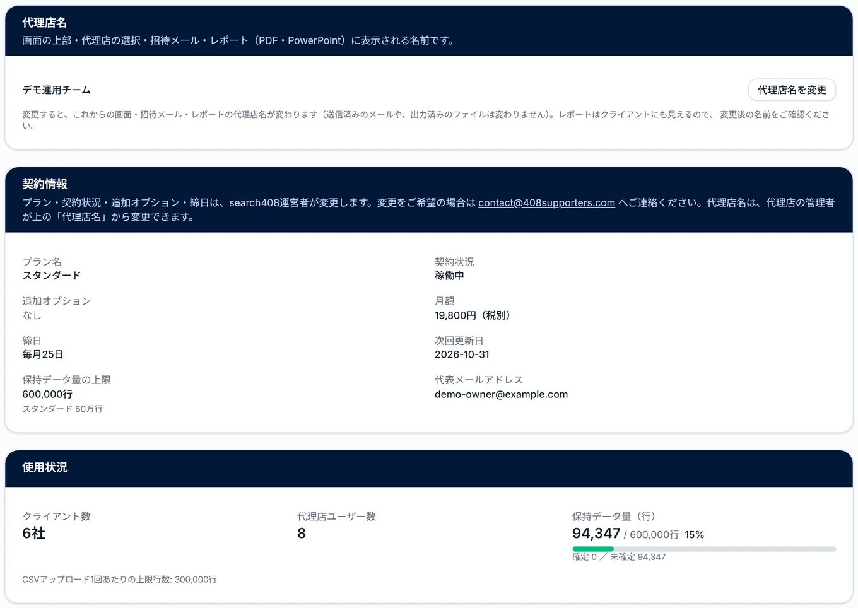
Task: Click the email demo-owner@example.com
Action: tap(501, 394)
